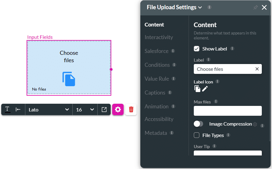Click the align left icon in toolbar

[x=18, y=109]
